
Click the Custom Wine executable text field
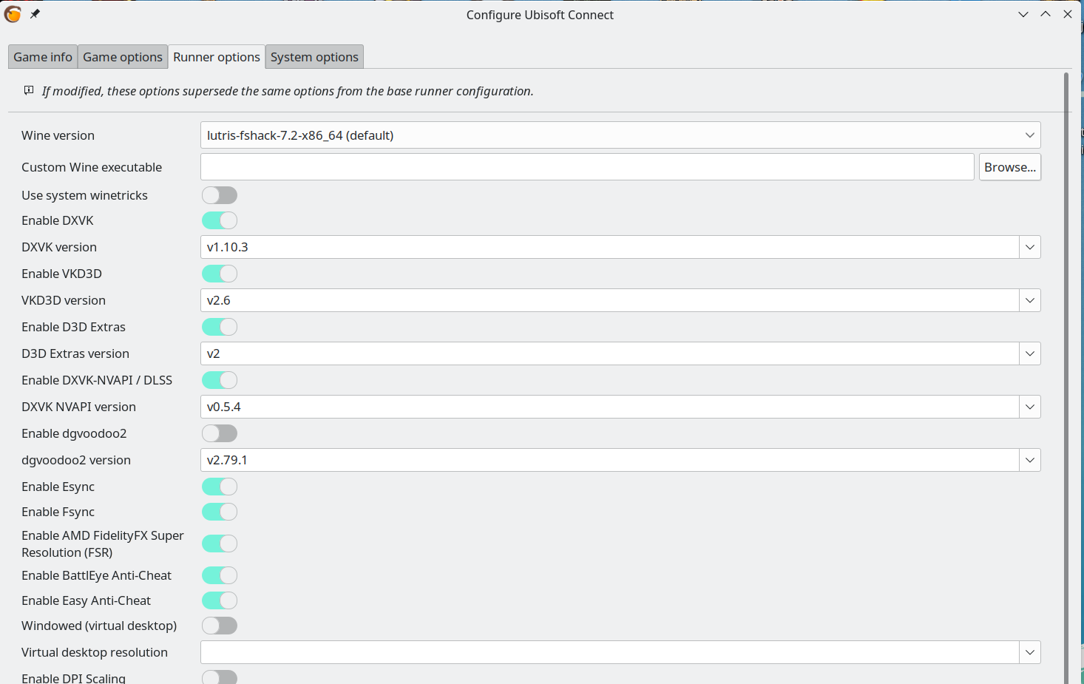click(x=587, y=167)
